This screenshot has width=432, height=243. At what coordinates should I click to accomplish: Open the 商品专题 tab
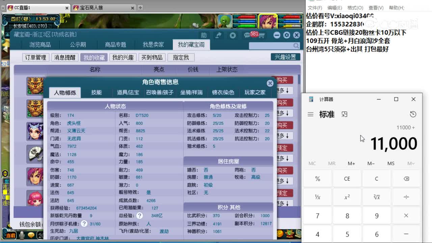click(x=115, y=45)
